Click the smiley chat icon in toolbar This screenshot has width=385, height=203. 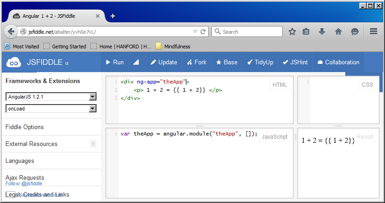coord(355,31)
